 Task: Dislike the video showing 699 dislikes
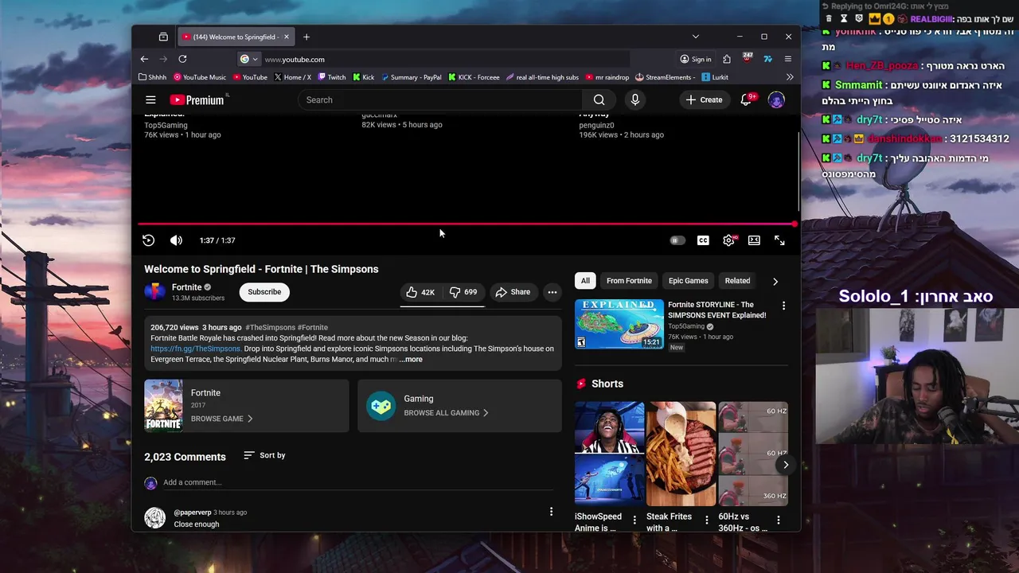pos(463,292)
